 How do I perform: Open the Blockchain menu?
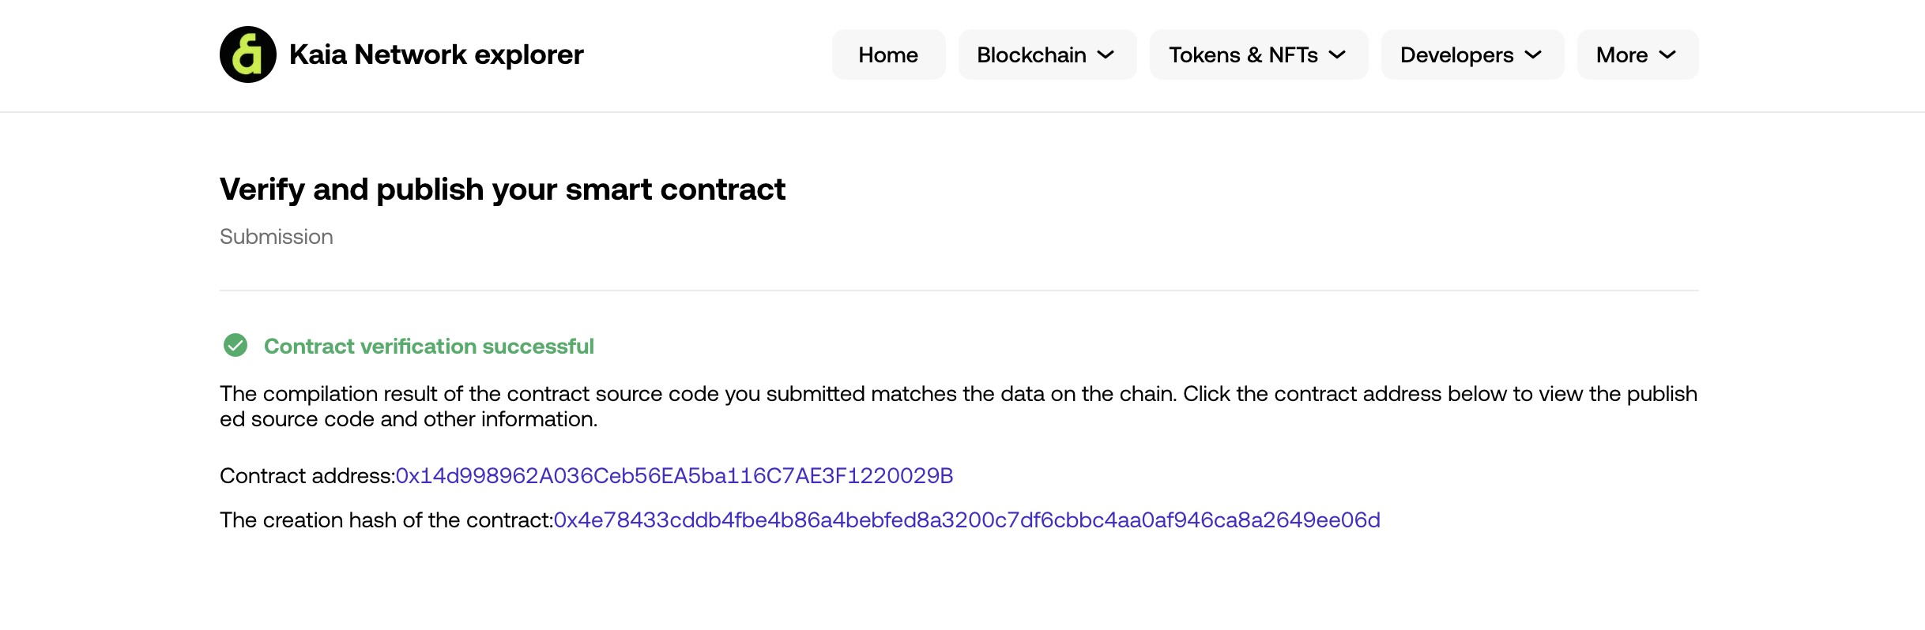(1047, 54)
